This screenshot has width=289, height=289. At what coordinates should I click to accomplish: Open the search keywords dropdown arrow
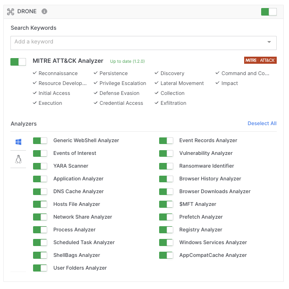tap(269, 42)
